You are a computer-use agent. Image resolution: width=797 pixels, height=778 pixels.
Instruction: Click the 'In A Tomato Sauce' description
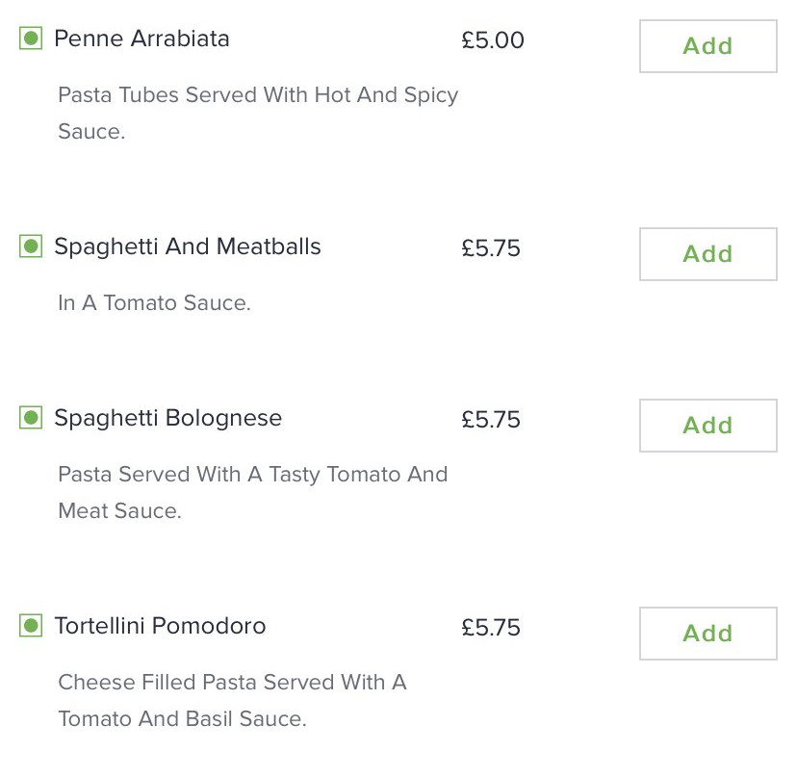coord(154,303)
